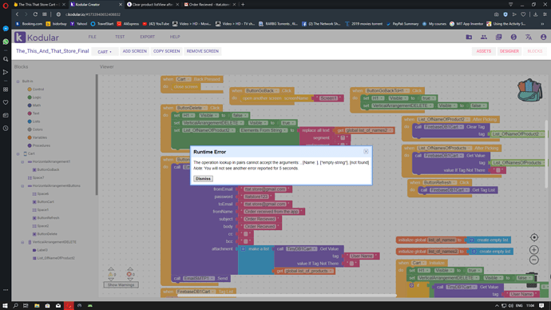The width and height of the screenshot is (551, 310).
Task: Collapse the Built-in blocks tree
Action: pos(18,81)
